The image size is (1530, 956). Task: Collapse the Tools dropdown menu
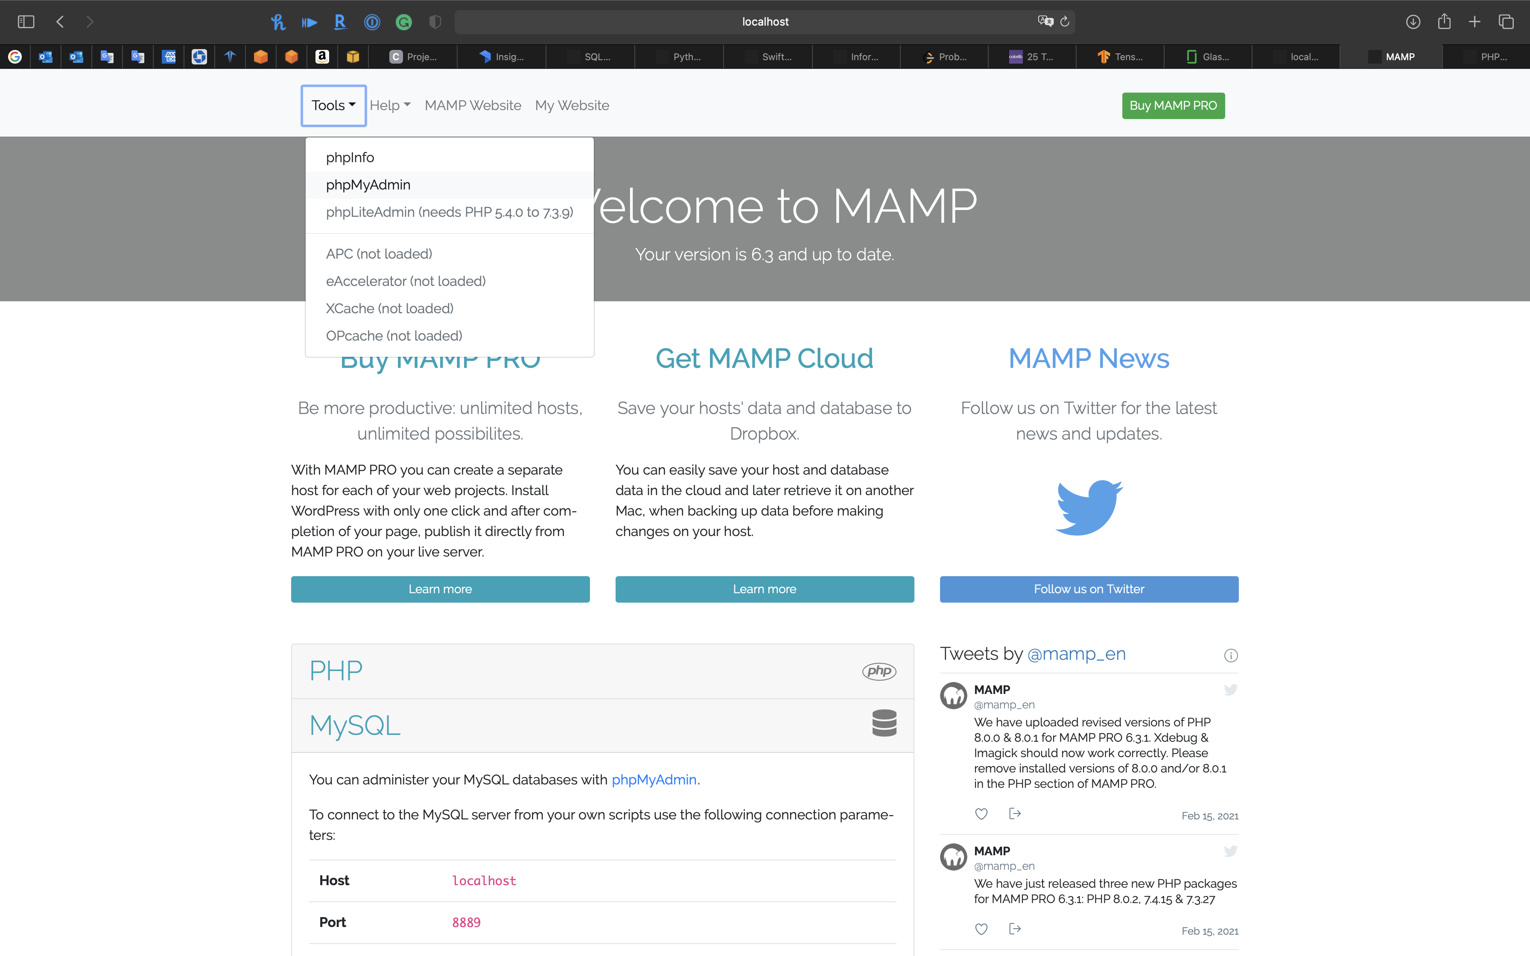pyautogui.click(x=333, y=105)
